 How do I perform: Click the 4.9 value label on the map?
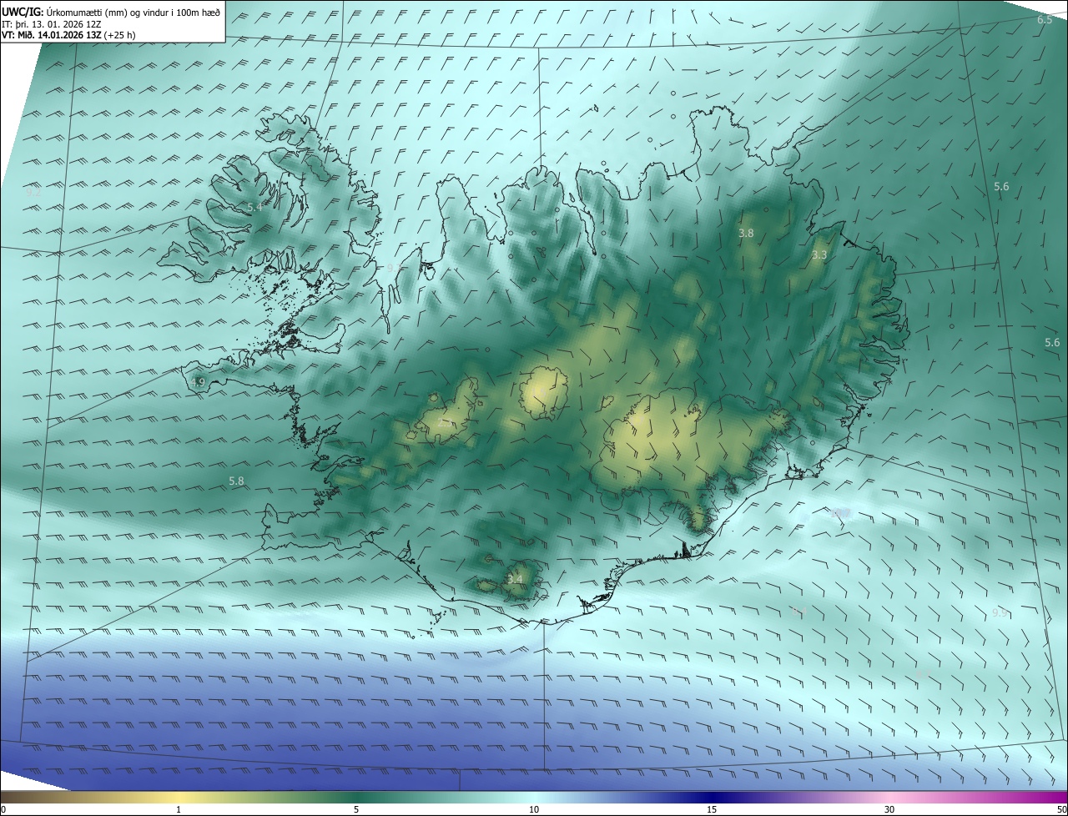(x=198, y=382)
